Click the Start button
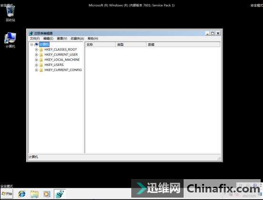Image resolution: width=263 pixels, height=200 pixels. pyautogui.click(x=7, y=194)
